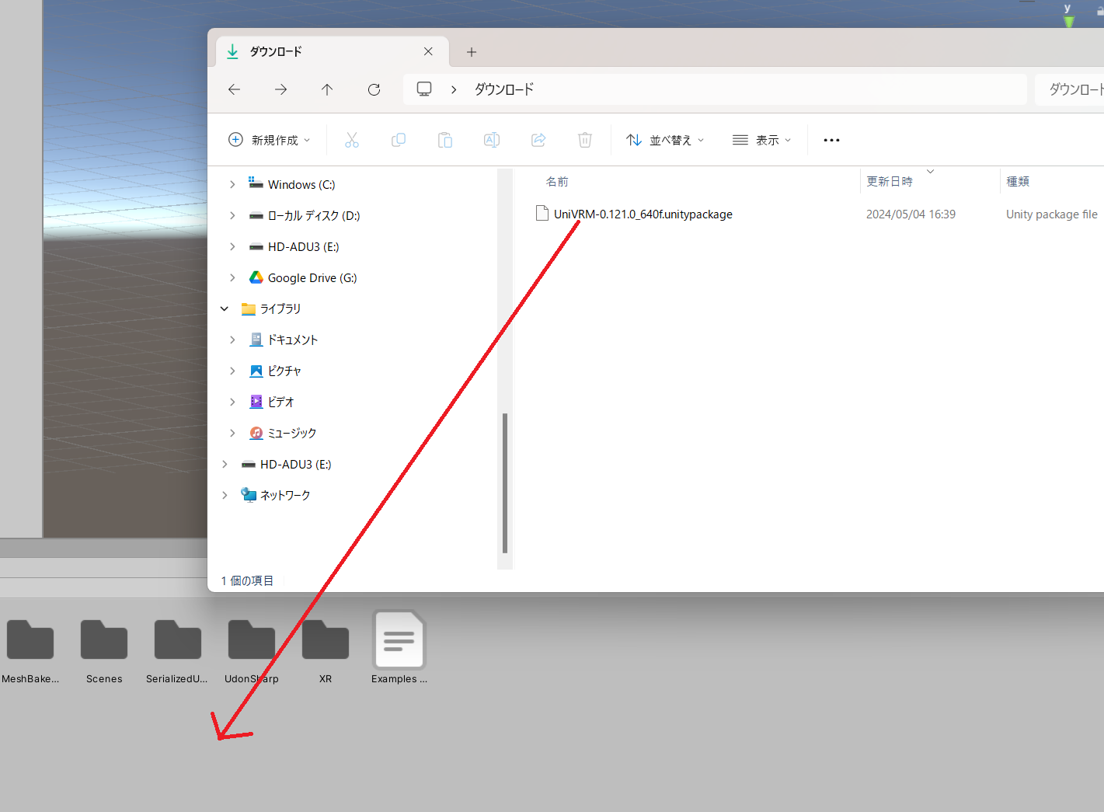Open a new Explorer tab
This screenshot has height=812, width=1104.
[x=472, y=52]
